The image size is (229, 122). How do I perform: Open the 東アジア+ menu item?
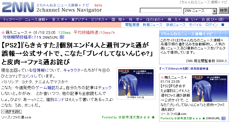(79, 19)
